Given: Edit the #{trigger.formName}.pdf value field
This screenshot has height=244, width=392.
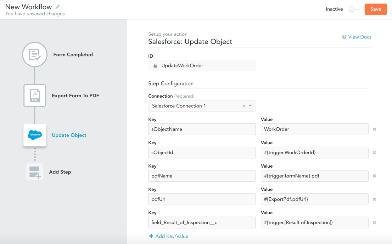Looking at the screenshot, I should 314,176.
